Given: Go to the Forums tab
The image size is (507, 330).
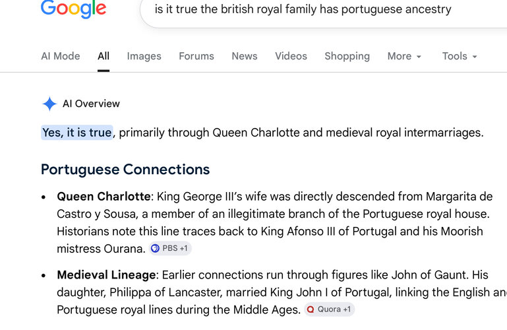Looking at the screenshot, I should [x=196, y=56].
